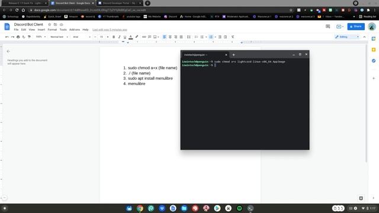Increase font size with plus button
Screen dimensions: 379x213
pyautogui.click(x=108, y=37)
